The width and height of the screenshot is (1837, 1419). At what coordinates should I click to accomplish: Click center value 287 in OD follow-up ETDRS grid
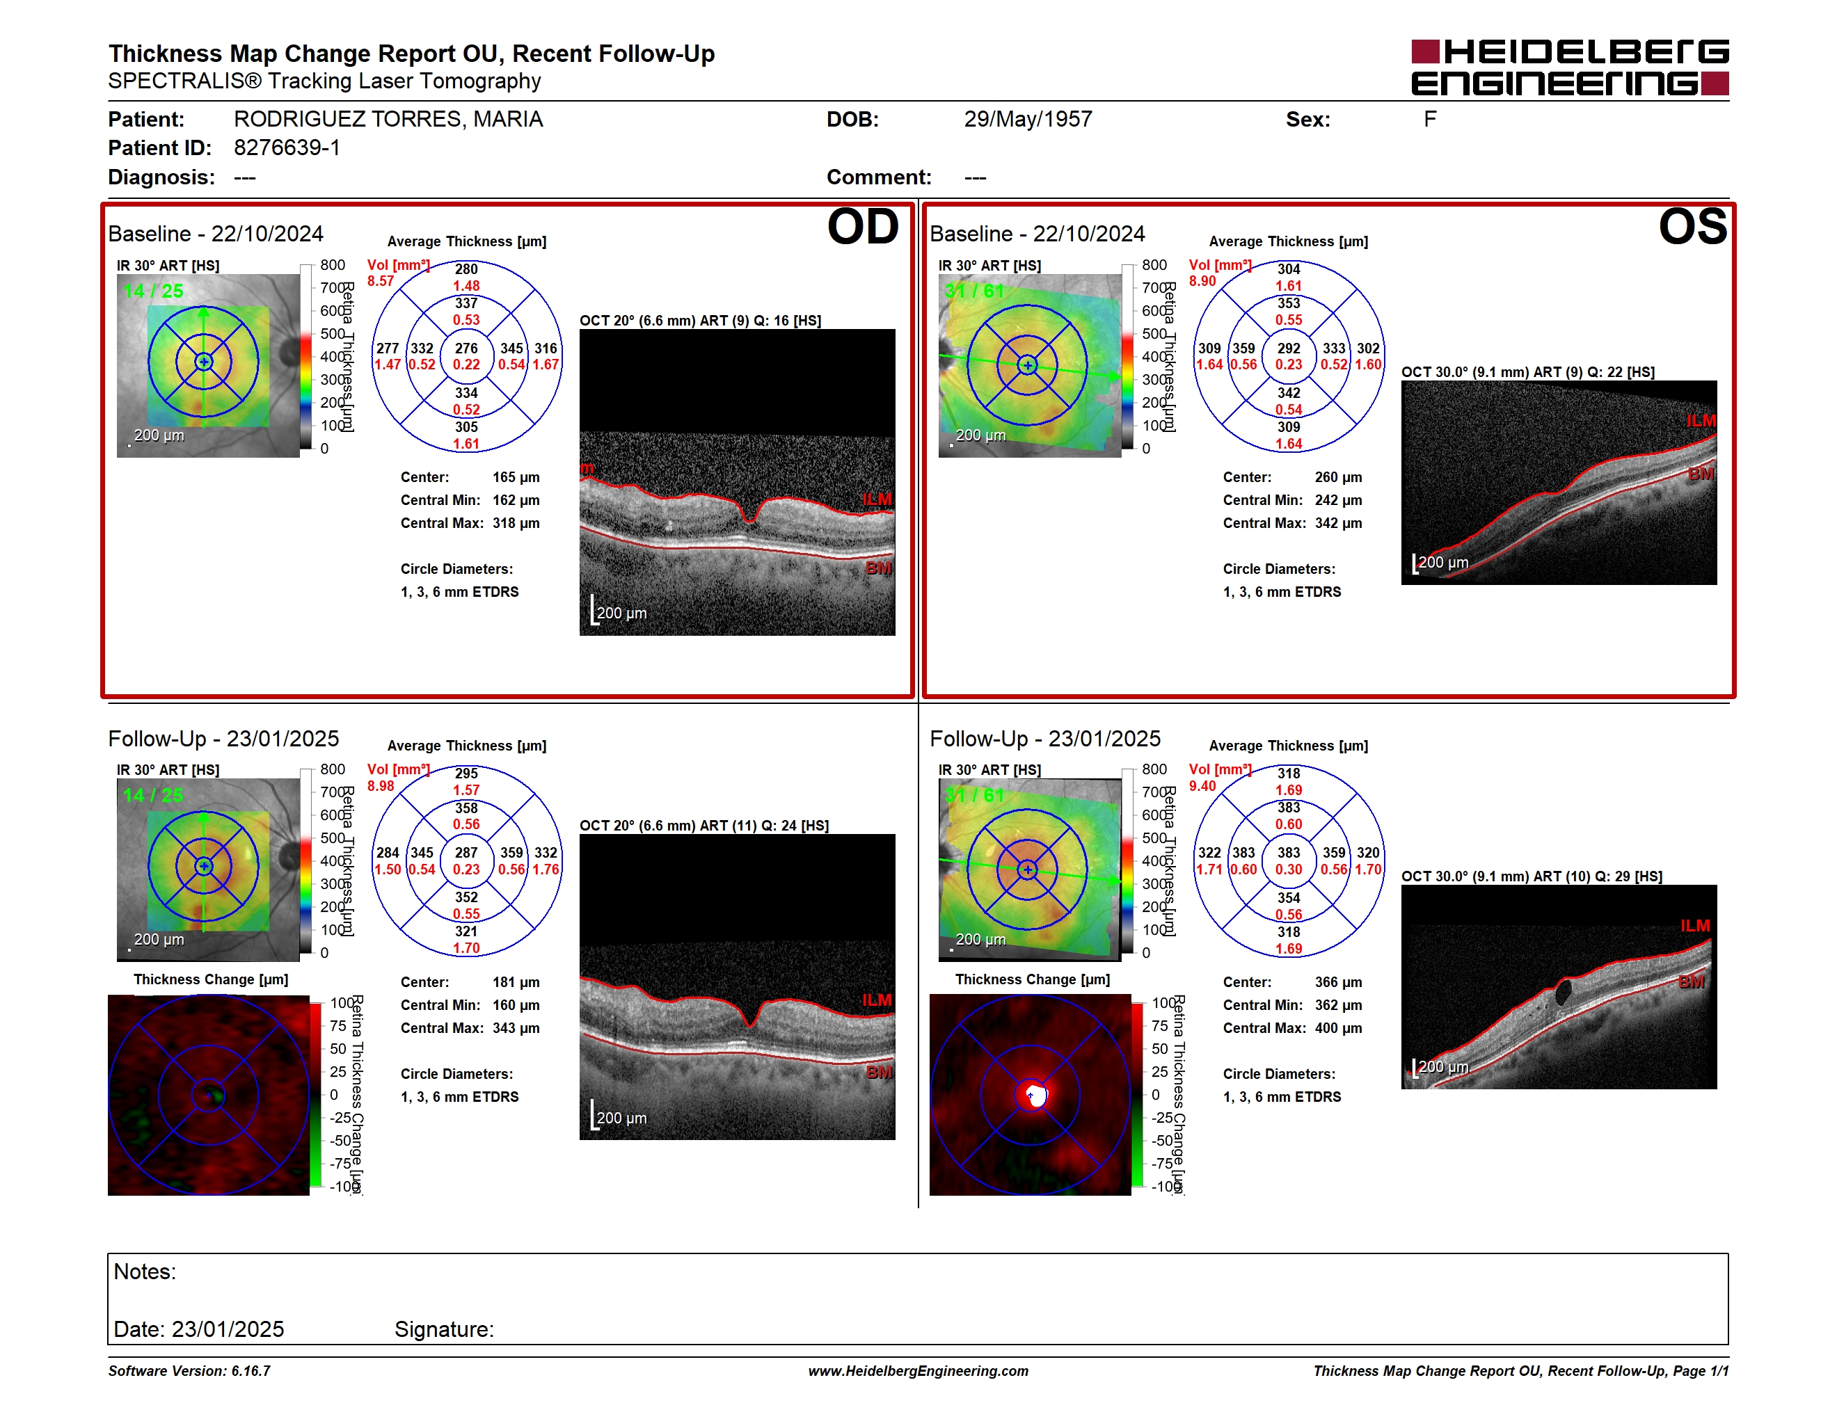click(466, 852)
